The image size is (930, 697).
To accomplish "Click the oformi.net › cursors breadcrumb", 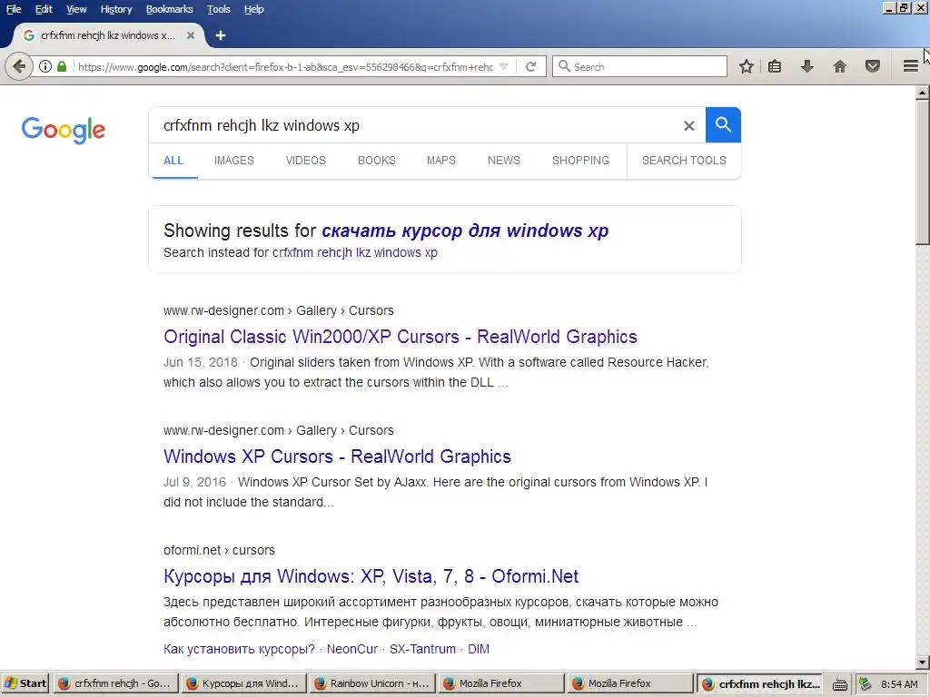I will point(219,550).
